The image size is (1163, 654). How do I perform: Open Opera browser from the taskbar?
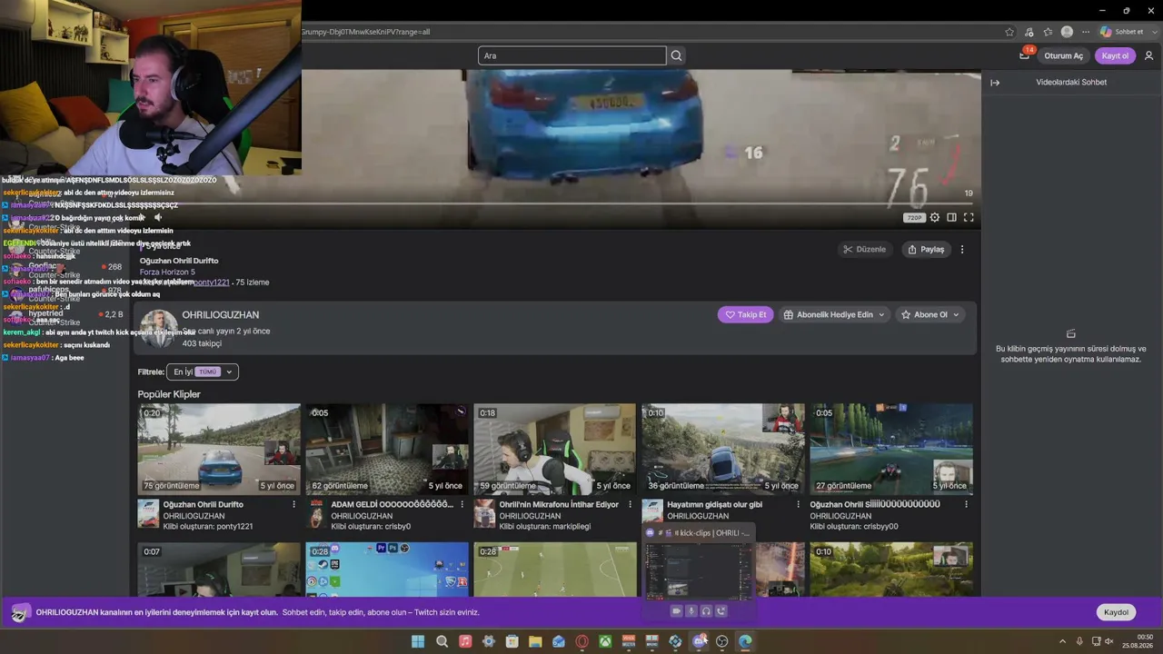[581, 641]
